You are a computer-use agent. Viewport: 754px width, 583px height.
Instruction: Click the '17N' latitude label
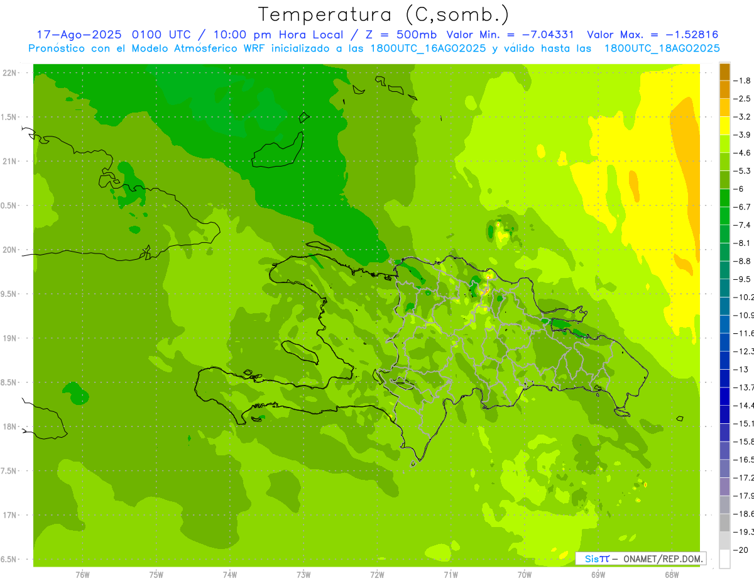click(x=9, y=515)
